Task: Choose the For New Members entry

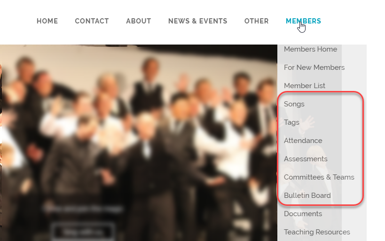Action: click(x=314, y=68)
